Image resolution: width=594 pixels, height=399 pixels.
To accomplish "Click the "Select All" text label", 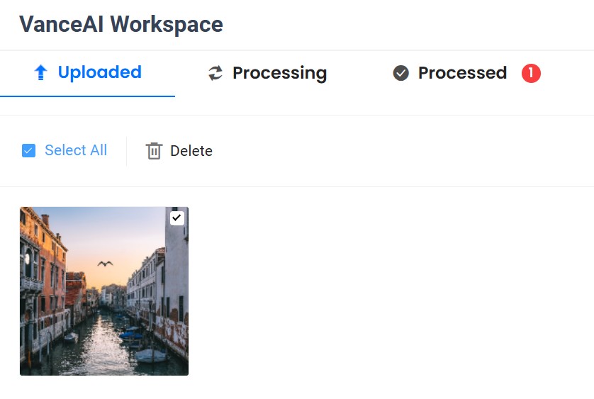I will point(76,150).
